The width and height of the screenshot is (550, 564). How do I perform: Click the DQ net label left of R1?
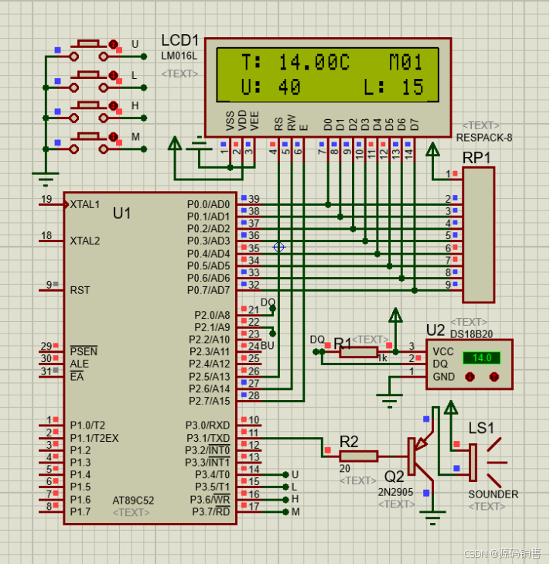coord(317,340)
